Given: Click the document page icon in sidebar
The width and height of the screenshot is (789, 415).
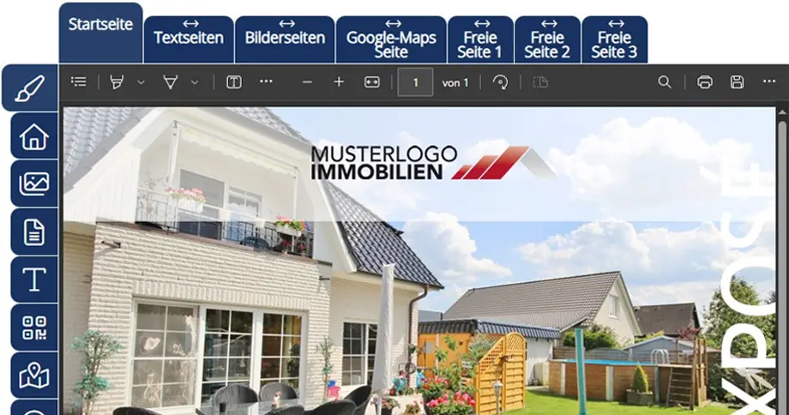Looking at the screenshot, I should point(34,232).
